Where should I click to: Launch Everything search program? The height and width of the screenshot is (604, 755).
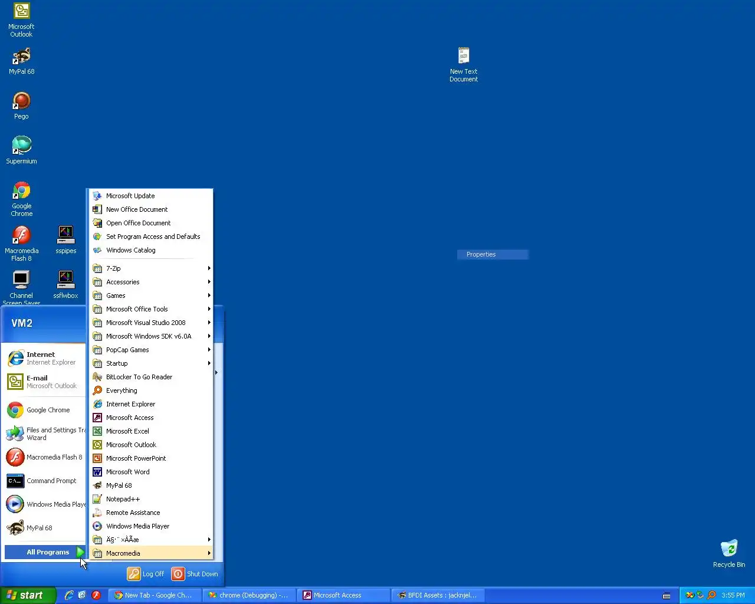[150, 390]
